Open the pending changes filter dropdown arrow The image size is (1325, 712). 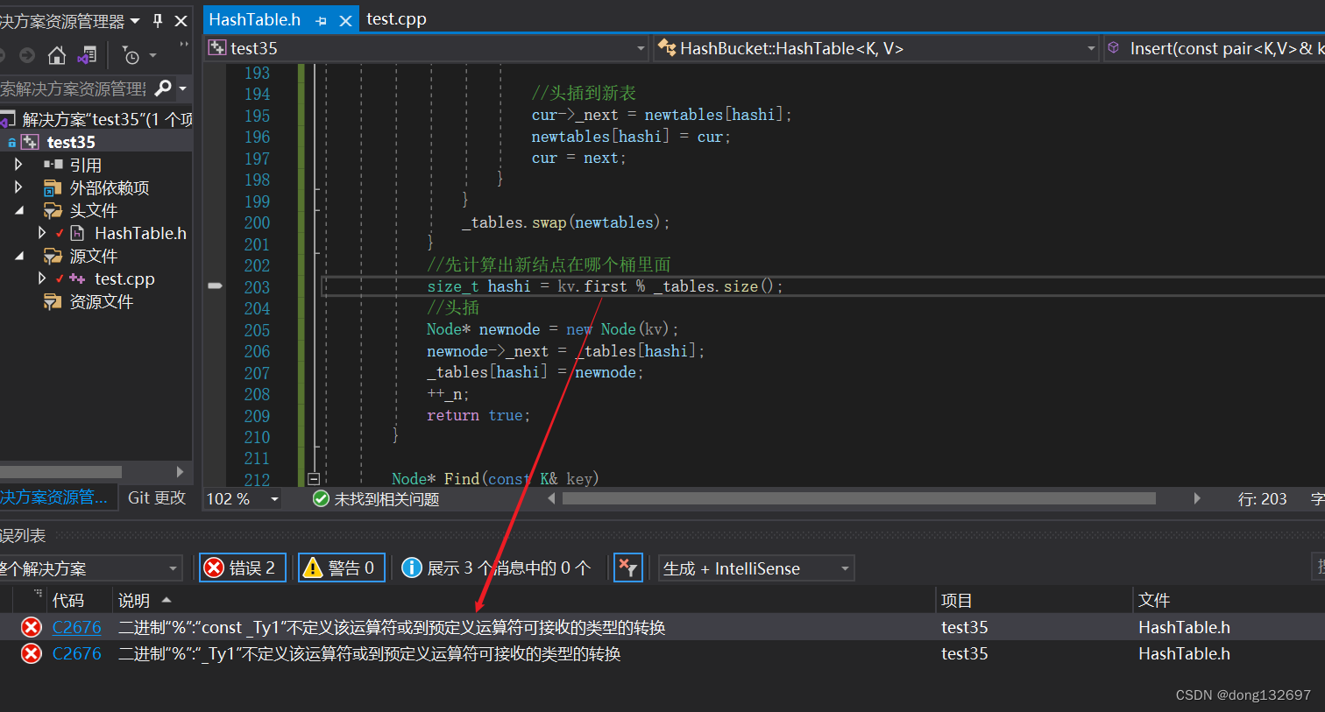point(153,56)
